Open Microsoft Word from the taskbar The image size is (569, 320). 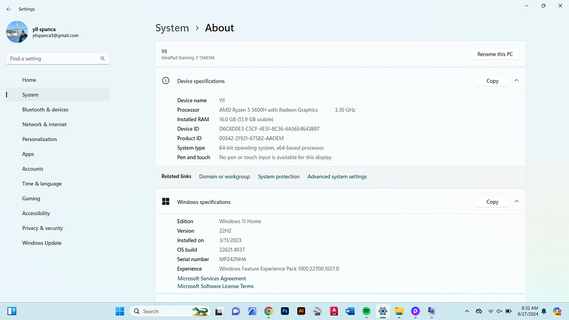pos(350,311)
